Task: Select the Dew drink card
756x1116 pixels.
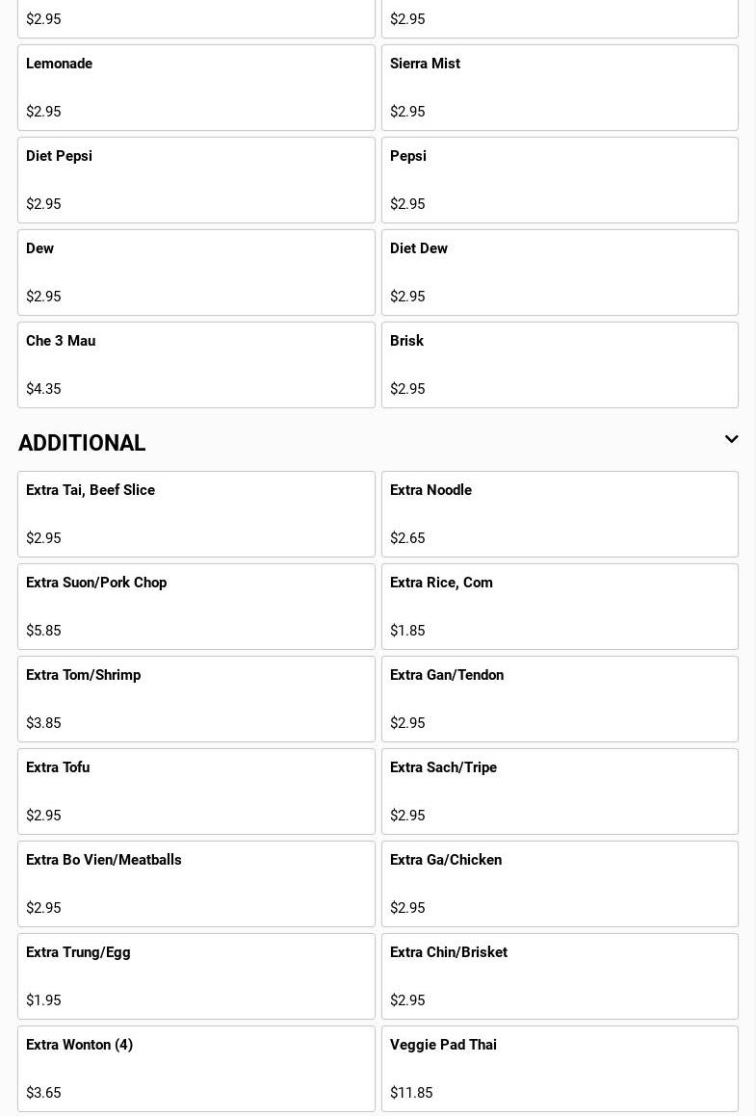Action: tap(196, 273)
